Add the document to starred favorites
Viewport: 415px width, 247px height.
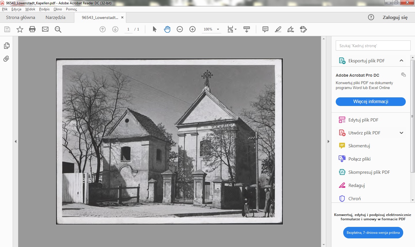20,29
